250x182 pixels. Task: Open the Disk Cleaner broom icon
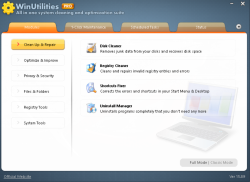pyautogui.click(x=91, y=48)
